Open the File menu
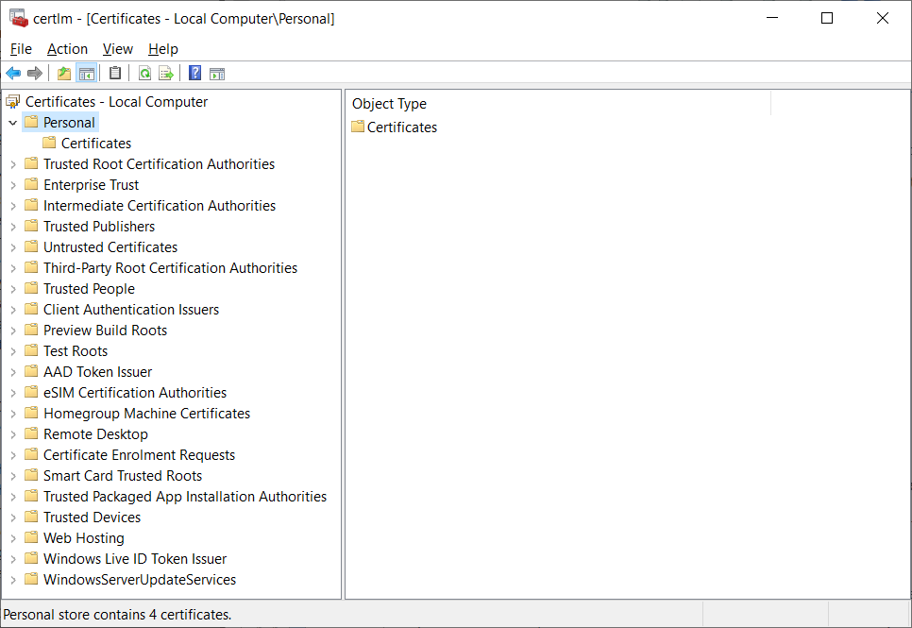 (21, 49)
